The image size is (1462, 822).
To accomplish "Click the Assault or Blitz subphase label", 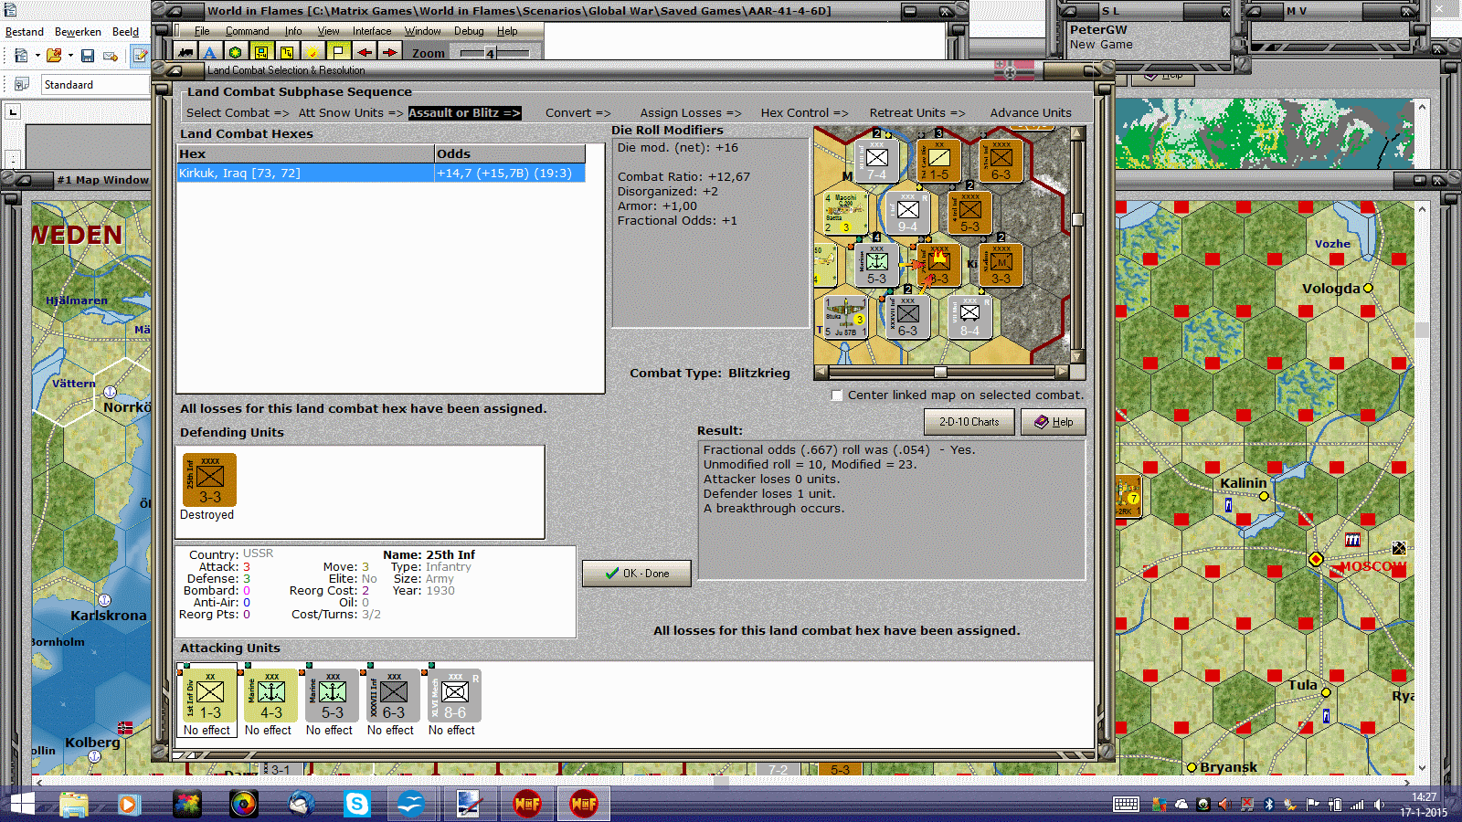I will (464, 113).
